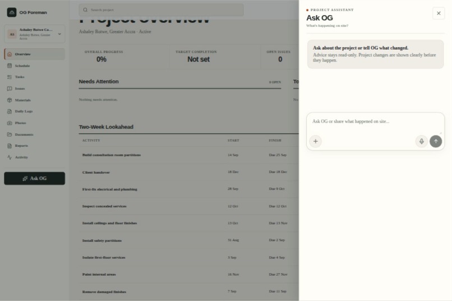Viewport: 452px width, 301px height.
Task: Click the plus attachment button
Action: coord(315,141)
